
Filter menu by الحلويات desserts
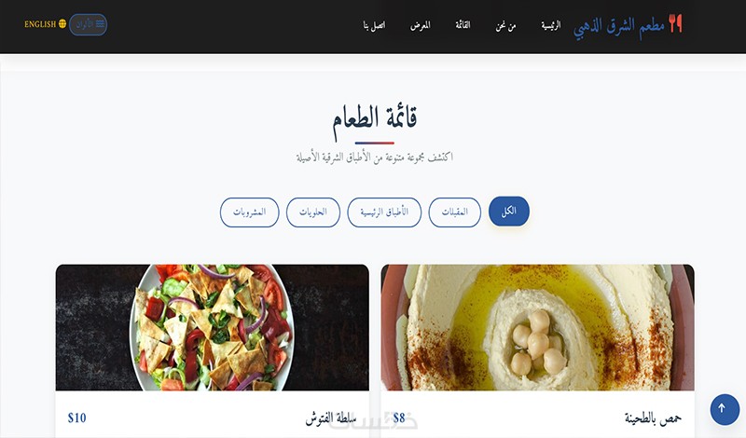click(313, 212)
